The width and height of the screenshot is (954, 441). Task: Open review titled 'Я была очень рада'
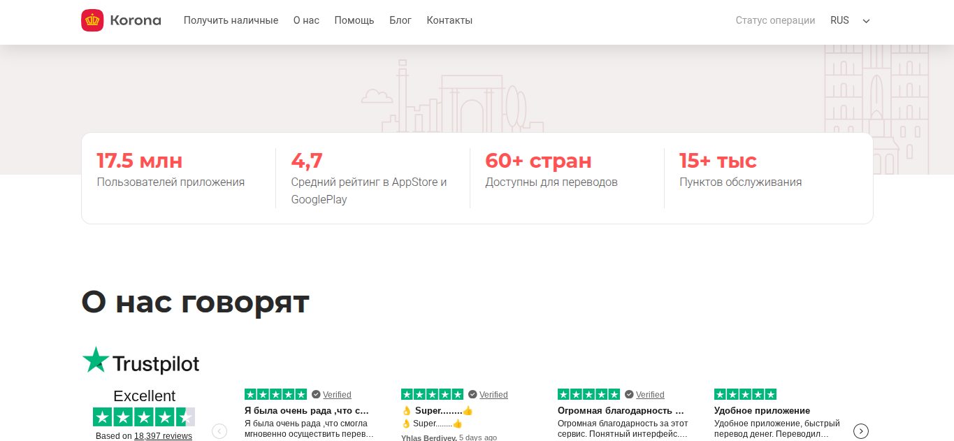click(x=307, y=410)
